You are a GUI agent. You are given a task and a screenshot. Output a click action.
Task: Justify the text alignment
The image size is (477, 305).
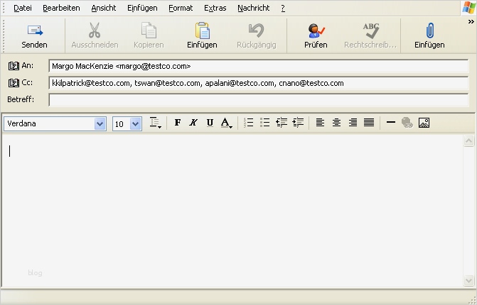369,123
